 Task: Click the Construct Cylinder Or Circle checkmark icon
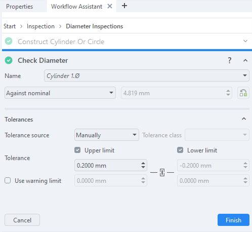click(x=9, y=41)
